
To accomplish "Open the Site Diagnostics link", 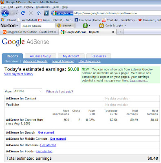I will click(x=89, y=61).
